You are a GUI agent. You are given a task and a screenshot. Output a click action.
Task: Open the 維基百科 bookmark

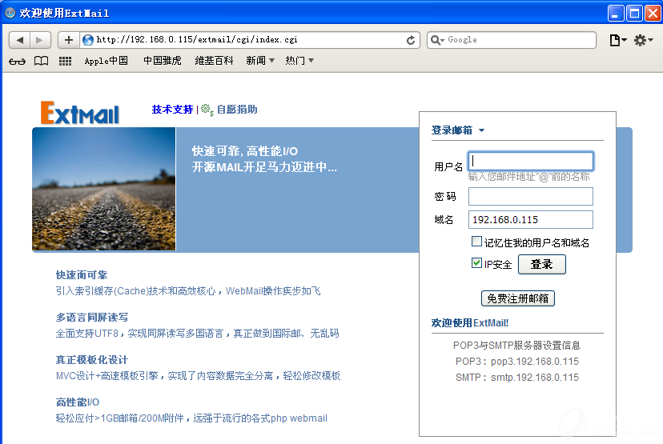[214, 61]
